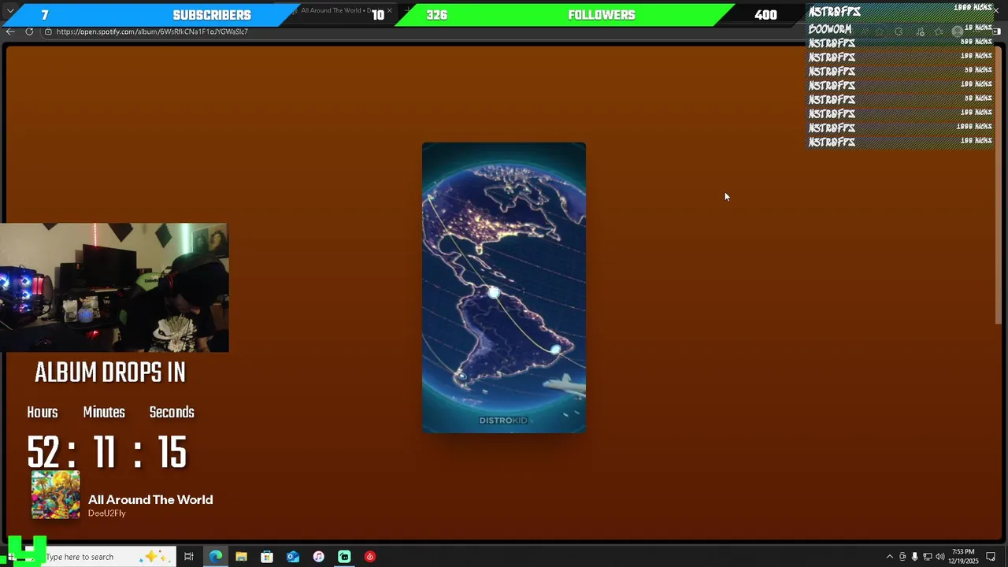Open the All Around The World title
Screen dimensions: 1008x567
(x=150, y=499)
